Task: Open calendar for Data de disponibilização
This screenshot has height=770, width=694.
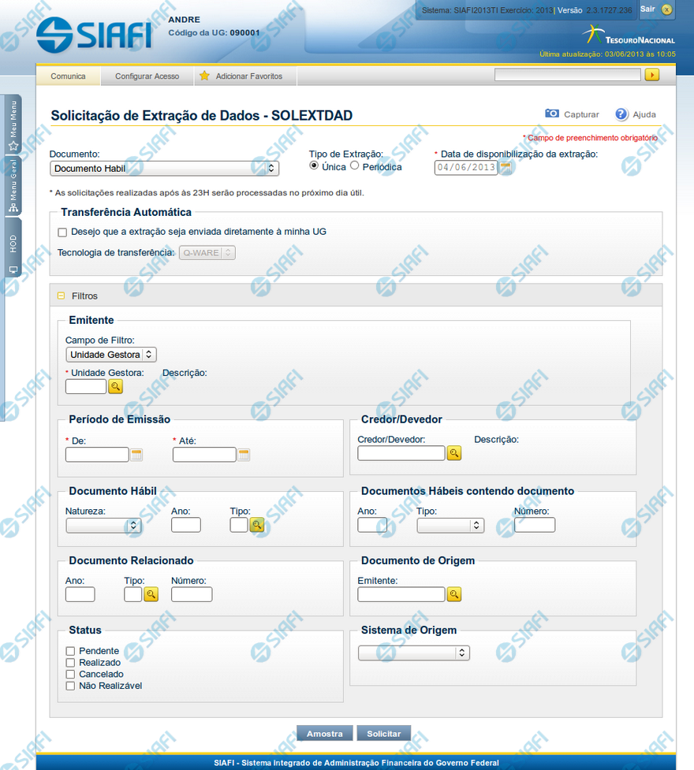Action: point(506,167)
